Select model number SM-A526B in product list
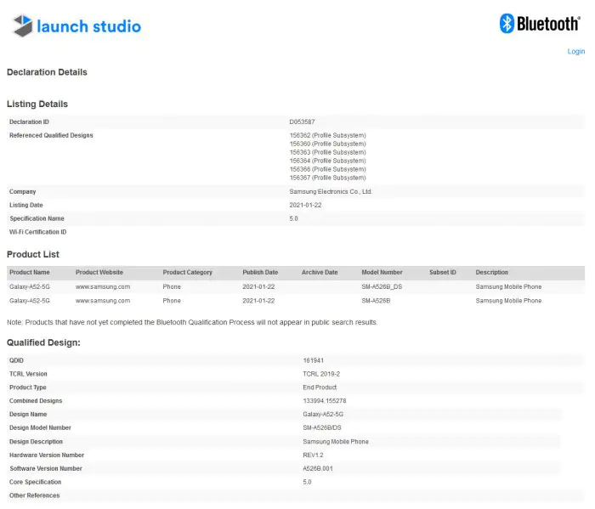Viewport: 595px width, 509px height. (x=376, y=301)
